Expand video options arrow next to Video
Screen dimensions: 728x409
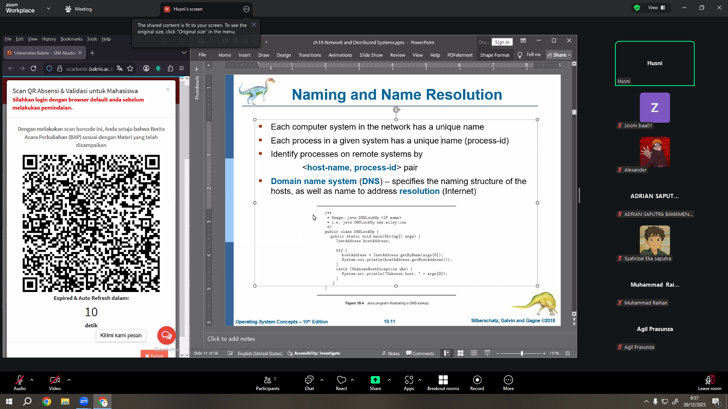click(x=69, y=379)
